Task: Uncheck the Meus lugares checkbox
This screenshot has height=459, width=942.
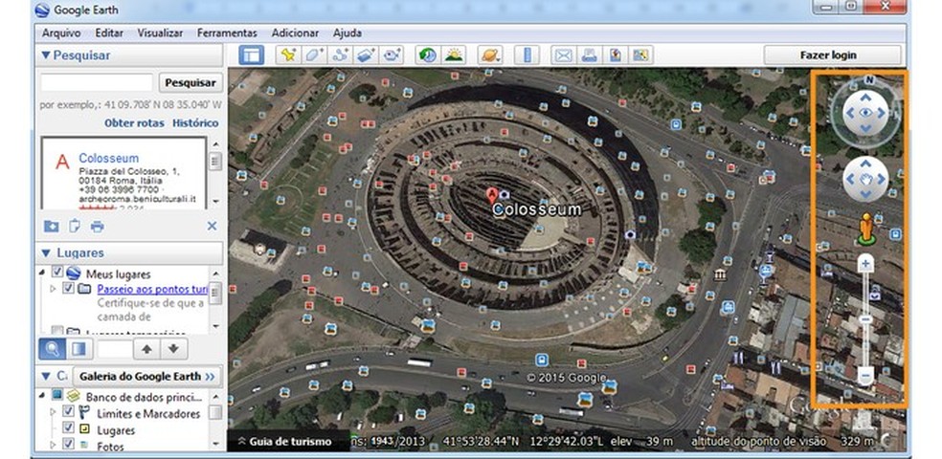Action: [57, 272]
